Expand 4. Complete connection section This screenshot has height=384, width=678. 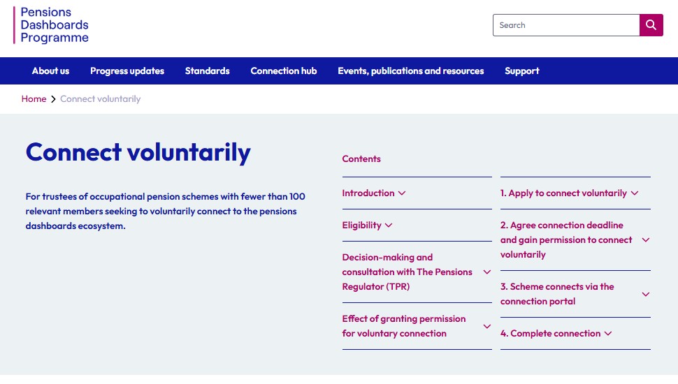556,334
